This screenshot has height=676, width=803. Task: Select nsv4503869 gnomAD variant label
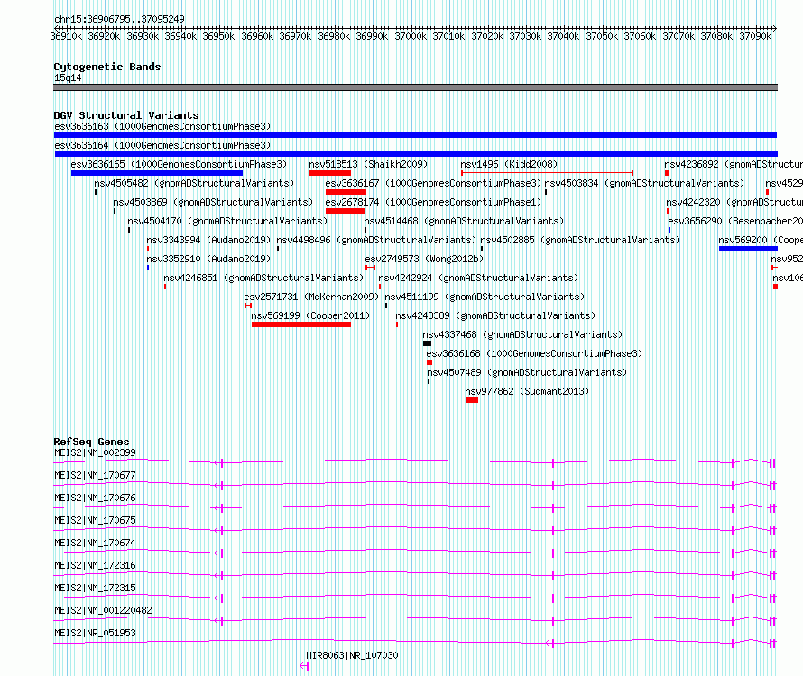click(213, 202)
